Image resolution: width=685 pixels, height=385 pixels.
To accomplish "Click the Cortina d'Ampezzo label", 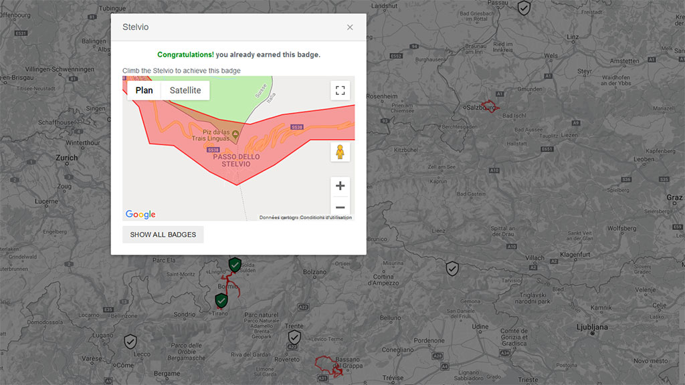I will coord(383,280).
